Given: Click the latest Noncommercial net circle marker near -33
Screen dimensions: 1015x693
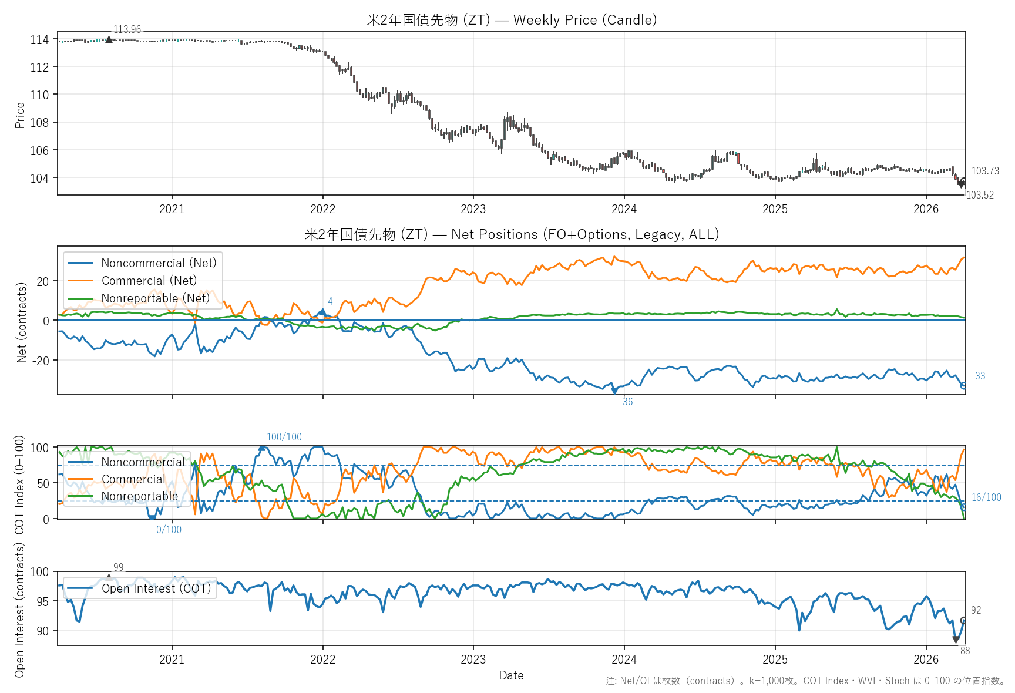Looking at the screenshot, I should click(963, 385).
